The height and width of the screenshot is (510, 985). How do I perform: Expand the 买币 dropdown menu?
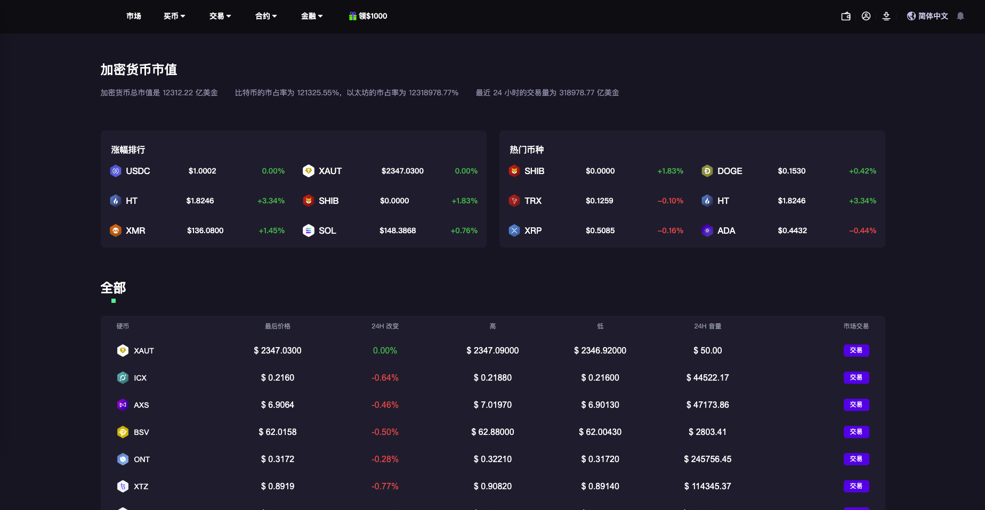coord(174,16)
